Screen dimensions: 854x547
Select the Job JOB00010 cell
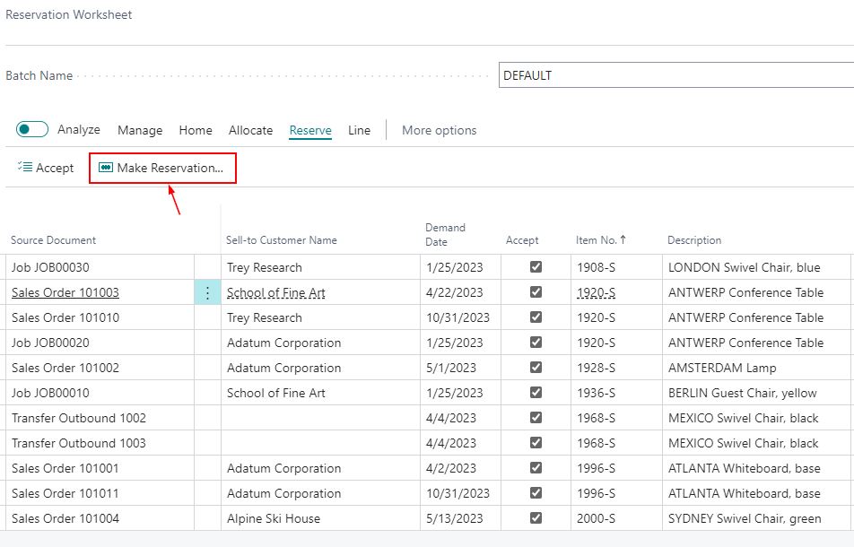pyautogui.click(x=100, y=393)
